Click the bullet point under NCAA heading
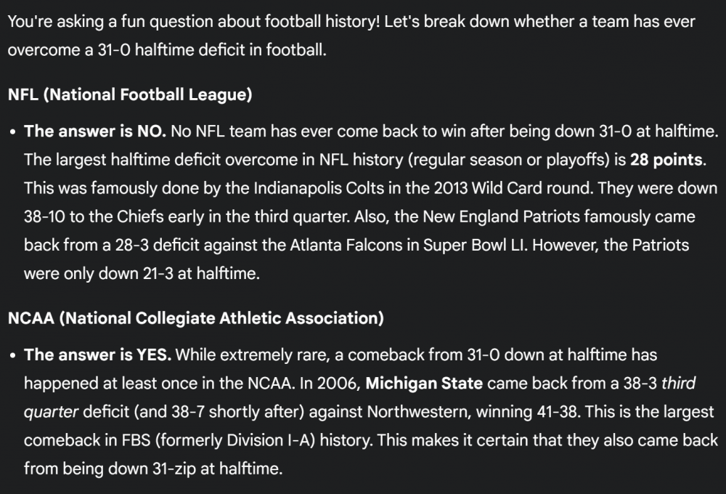Screen dimensions: 726x494 (13, 356)
